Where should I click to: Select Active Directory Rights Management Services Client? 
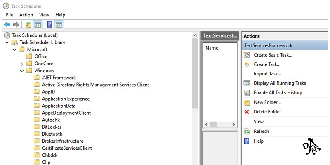pyautogui.click(x=96, y=85)
